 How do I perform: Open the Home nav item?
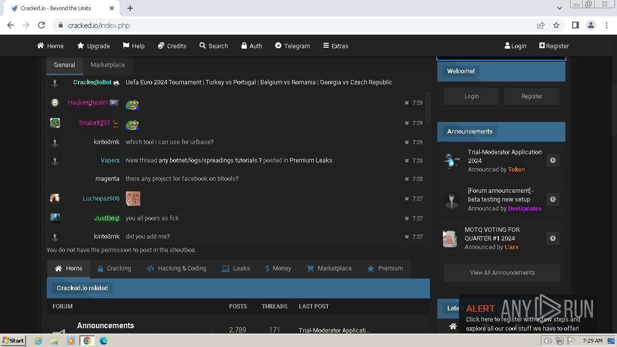tap(51, 46)
